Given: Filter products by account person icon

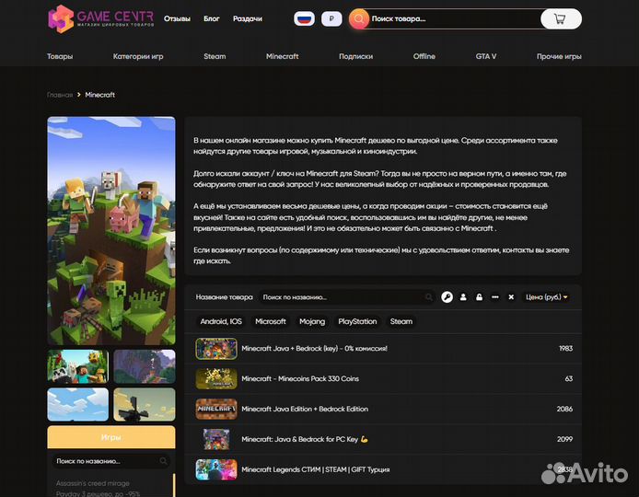Looking at the screenshot, I should [463, 297].
